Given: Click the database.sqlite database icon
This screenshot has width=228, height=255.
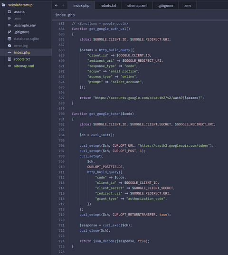Looking at the screenshot, I should (x=9, y=39).
